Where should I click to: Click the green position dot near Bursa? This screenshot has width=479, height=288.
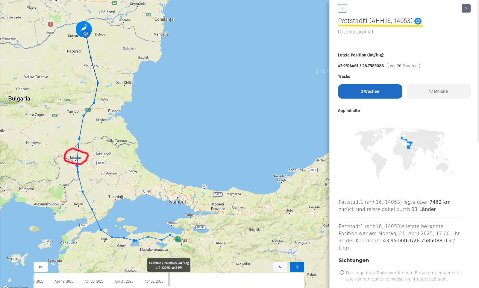tap(178, 239)
